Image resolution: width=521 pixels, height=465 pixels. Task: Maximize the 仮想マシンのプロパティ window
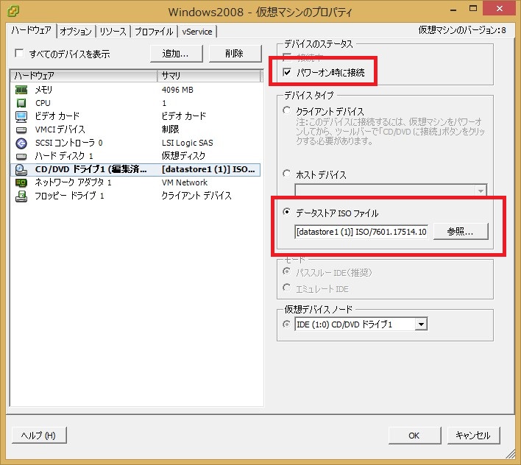(473, 9)
